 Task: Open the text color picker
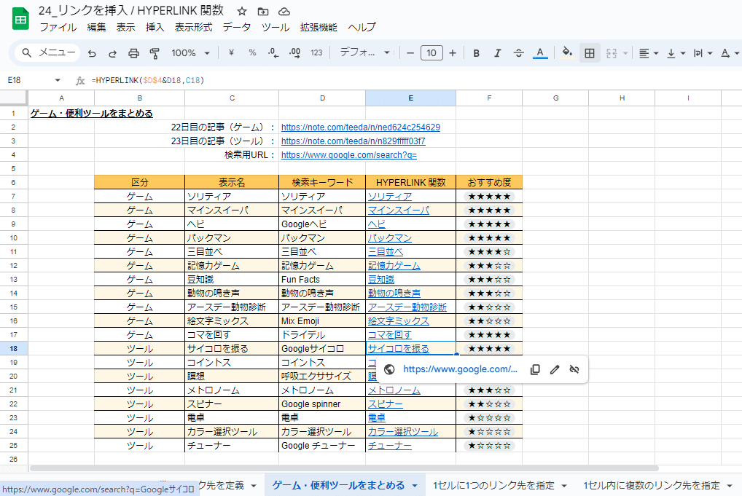tap(540, 53)
